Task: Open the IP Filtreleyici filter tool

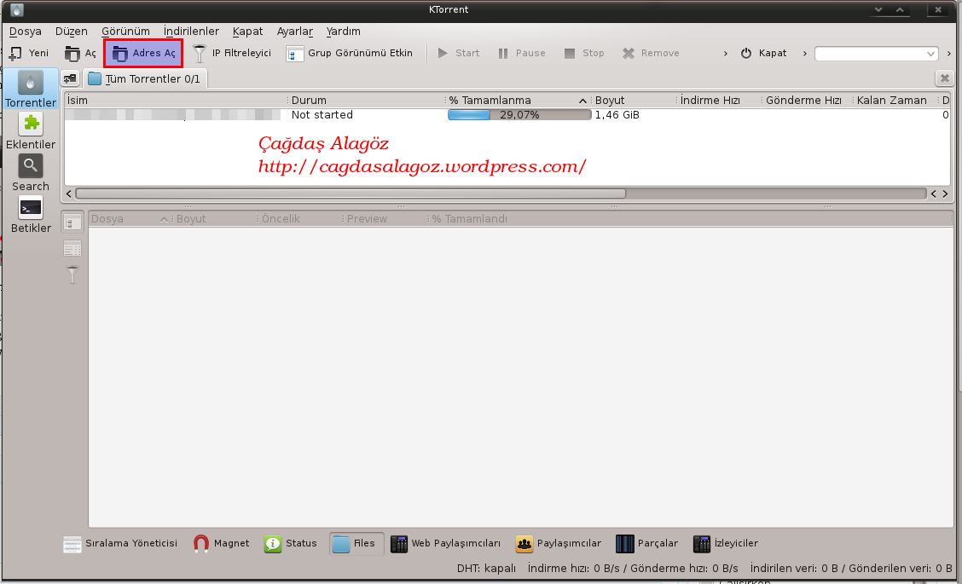Action: (232, 54)
